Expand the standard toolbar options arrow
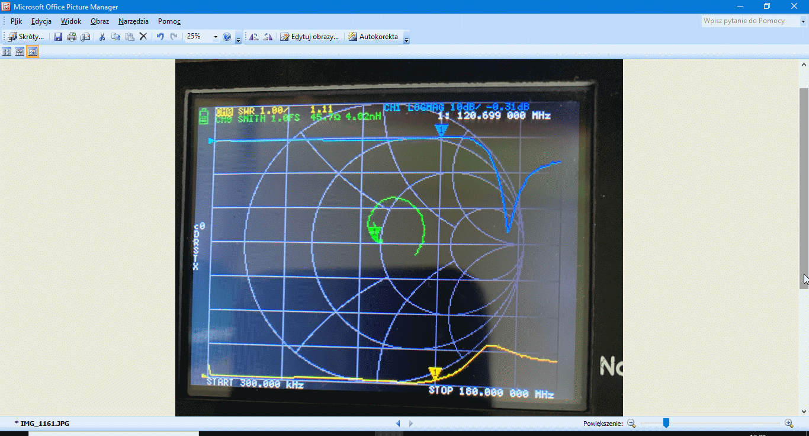 coord(238,39)
